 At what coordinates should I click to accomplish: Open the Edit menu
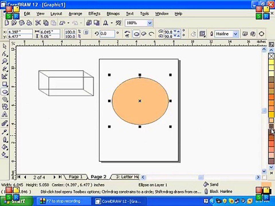27,14
